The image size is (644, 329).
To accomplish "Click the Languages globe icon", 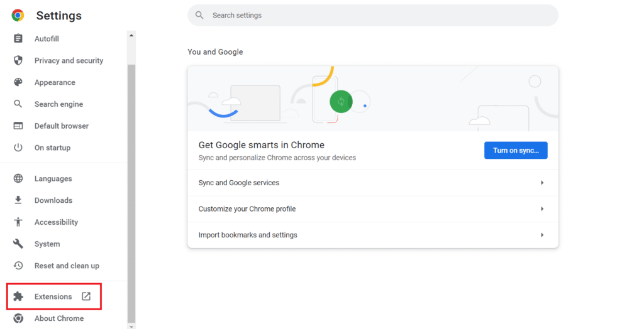I will click(18, 179).
